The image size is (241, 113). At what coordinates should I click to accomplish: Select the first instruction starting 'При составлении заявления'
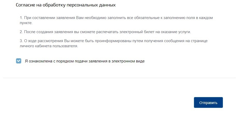[x=116, y=20]
